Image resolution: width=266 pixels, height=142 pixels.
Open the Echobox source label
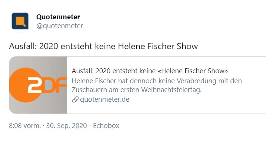[106, 126]
